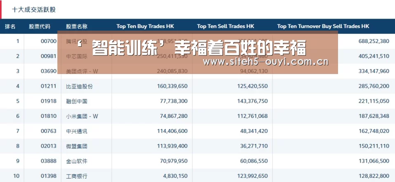Viewport: 395px width, 182px height.
Task: Select stock code 01810
Action: [x=49, y=116]
